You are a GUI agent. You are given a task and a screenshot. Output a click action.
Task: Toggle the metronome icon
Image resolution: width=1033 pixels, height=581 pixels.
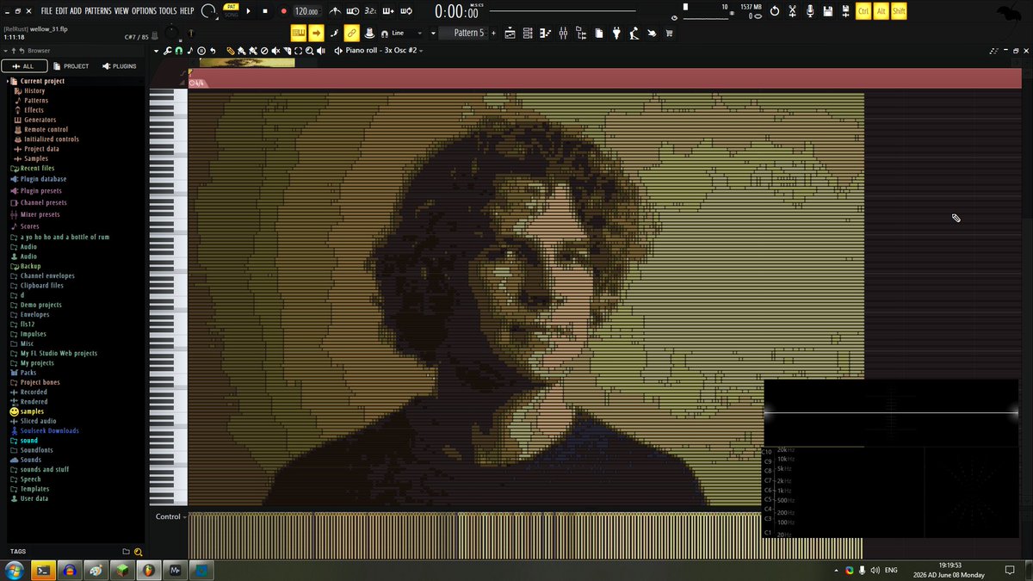point(335,11)
